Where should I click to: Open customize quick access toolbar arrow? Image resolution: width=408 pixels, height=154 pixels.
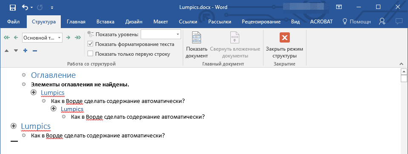point(52,8)
